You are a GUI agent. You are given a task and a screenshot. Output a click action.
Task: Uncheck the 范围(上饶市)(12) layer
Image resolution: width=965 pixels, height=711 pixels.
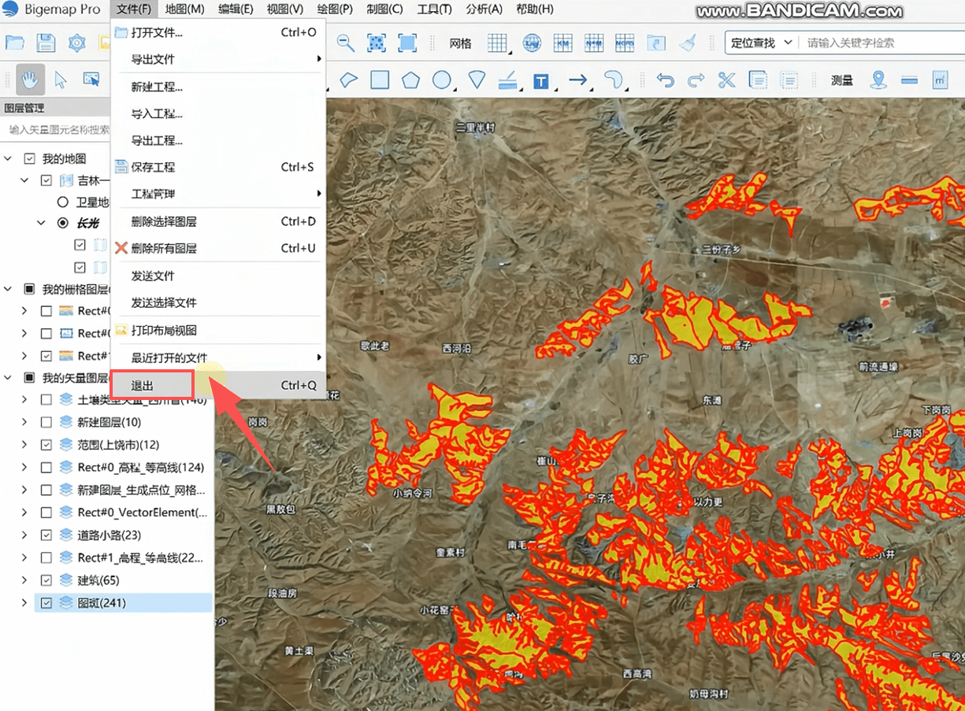click(x=46, y=445)
